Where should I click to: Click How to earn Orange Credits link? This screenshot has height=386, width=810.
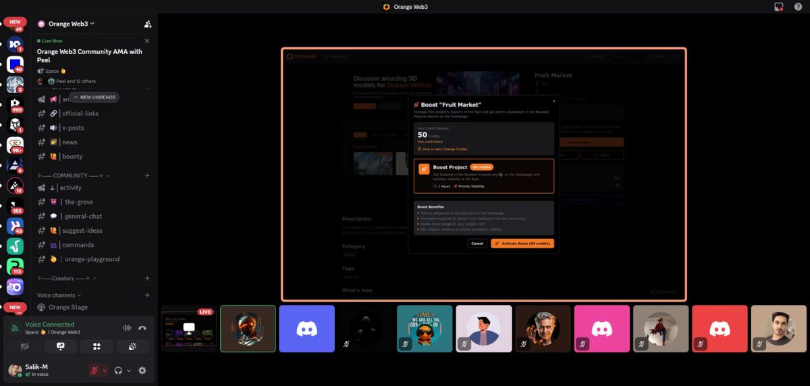[442, 149]
